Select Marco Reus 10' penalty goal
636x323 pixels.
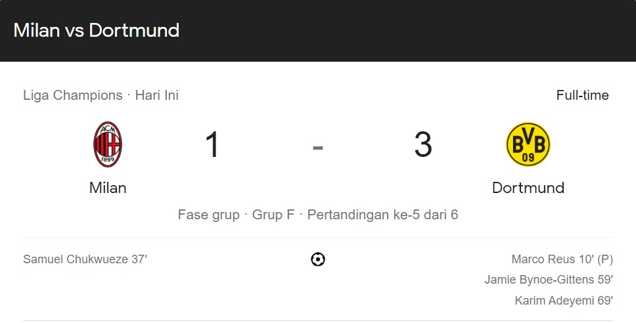click(x=562, y=259)
